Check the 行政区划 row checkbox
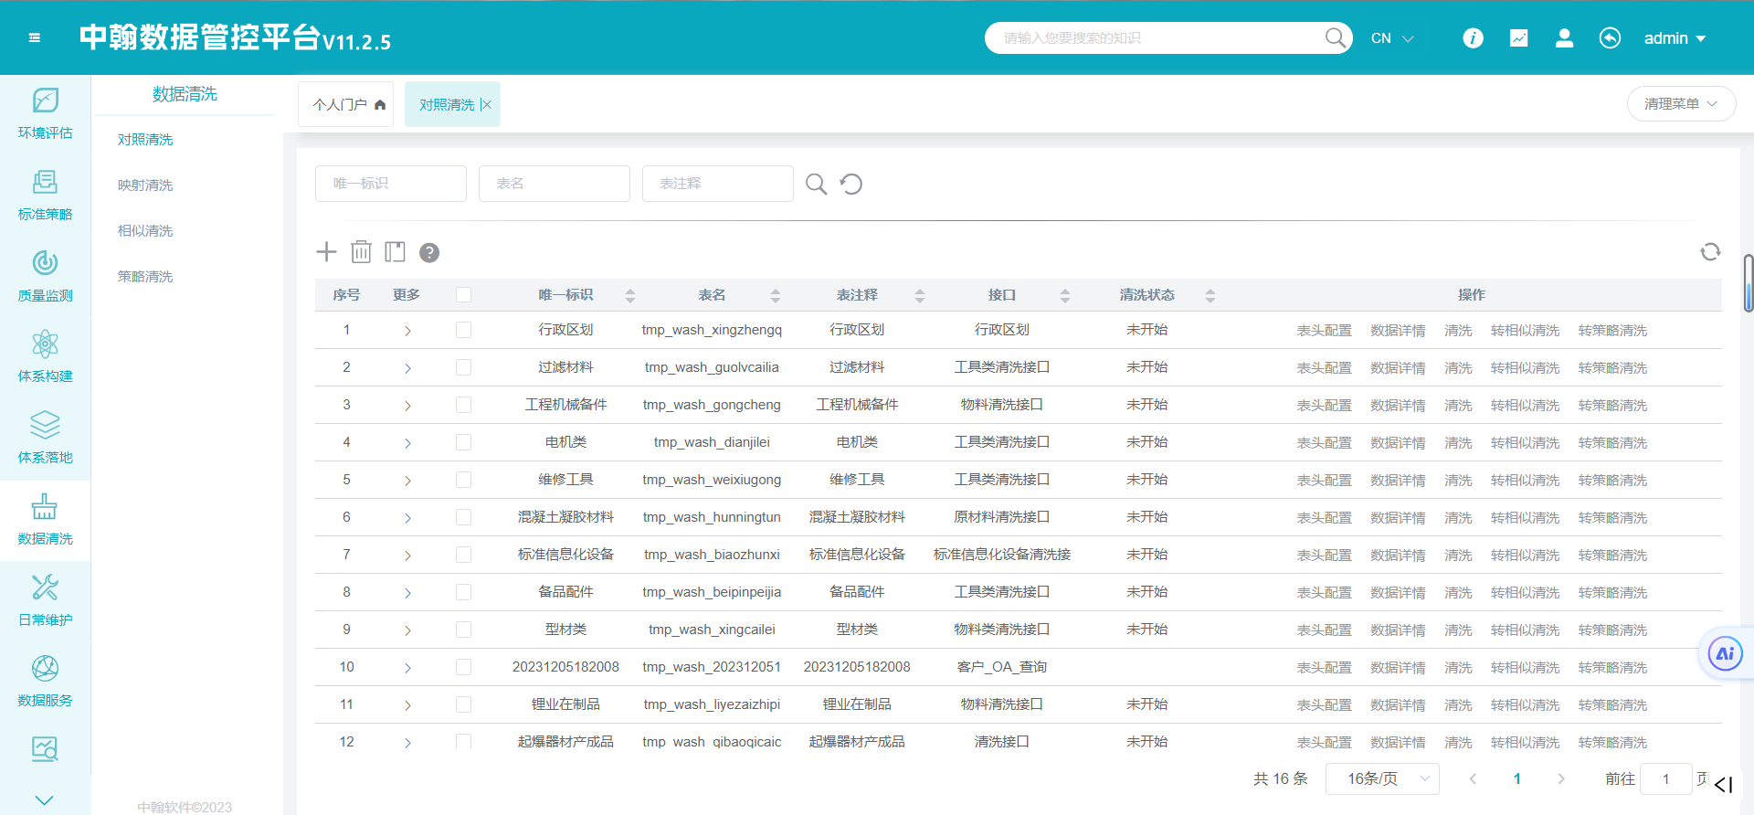 (463, 330)
